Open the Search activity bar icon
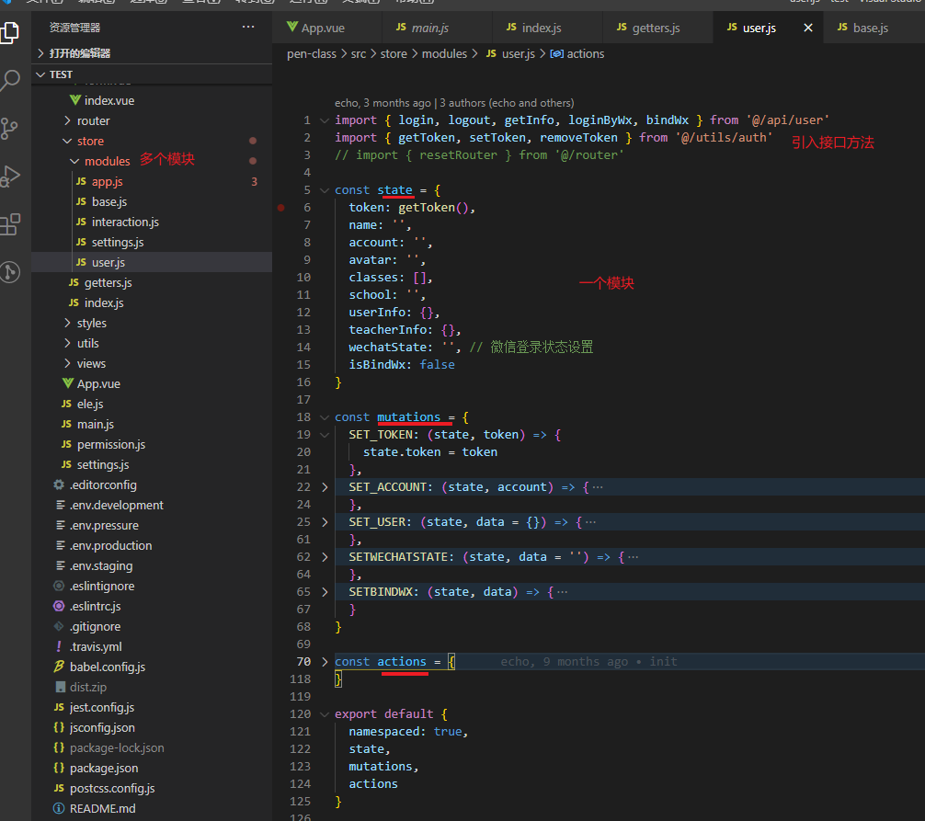This screenshot has width=925, height=821. [x=9, y=81]
